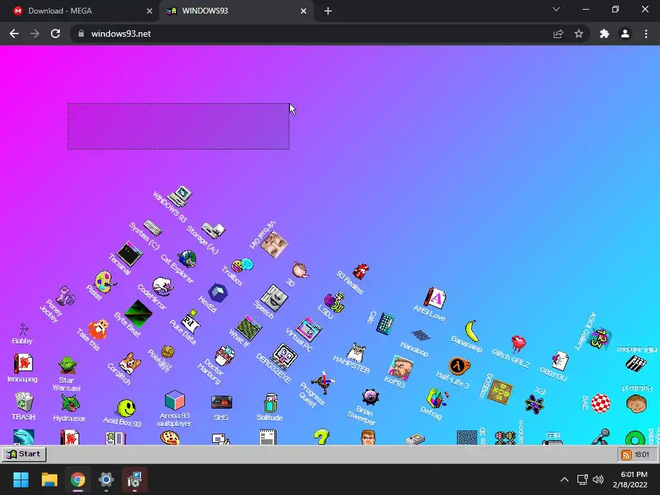
Task: Launch the Progress Quest icon
Action: coord(323,382)
